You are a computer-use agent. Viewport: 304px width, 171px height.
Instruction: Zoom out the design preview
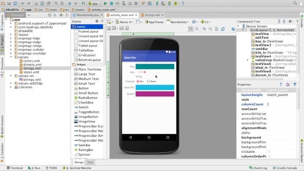tap(210, 29)
